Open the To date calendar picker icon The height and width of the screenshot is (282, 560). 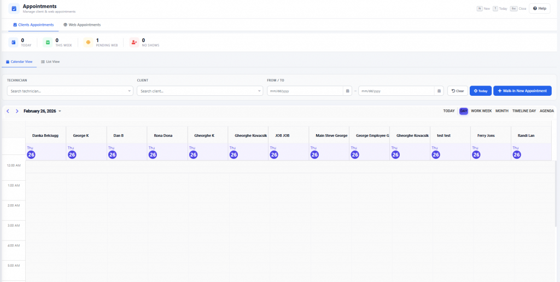(x=439, y=91)
